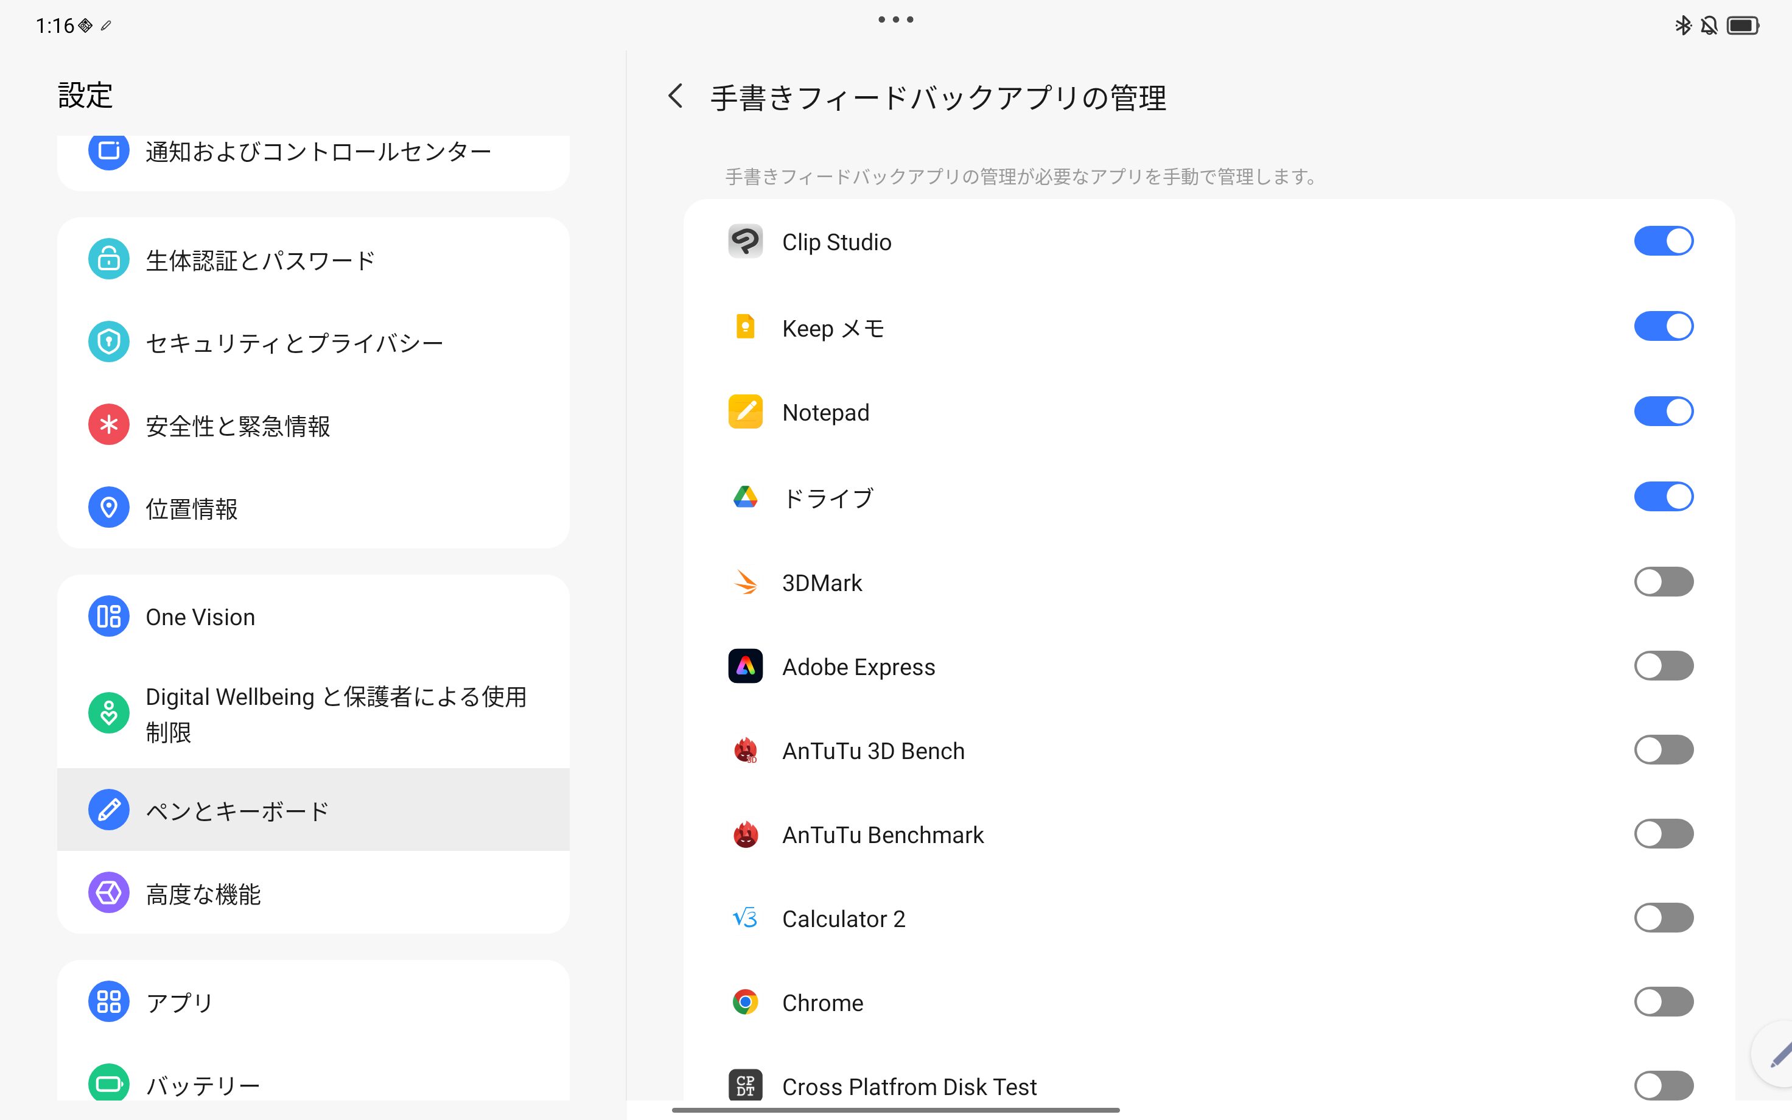Viewport: 1792px width, 1120px height.
Task: Tap the Bluetooth status bar icon
Action: pos(1683,26)
